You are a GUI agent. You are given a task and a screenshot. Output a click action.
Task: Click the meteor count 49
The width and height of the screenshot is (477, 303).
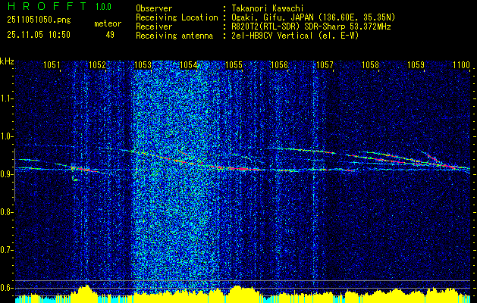[x=110, y=35]
